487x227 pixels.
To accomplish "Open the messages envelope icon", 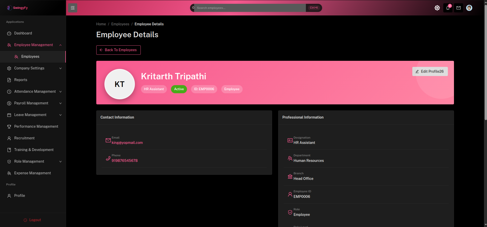I will pyautogui.click(x=458, y=8).
